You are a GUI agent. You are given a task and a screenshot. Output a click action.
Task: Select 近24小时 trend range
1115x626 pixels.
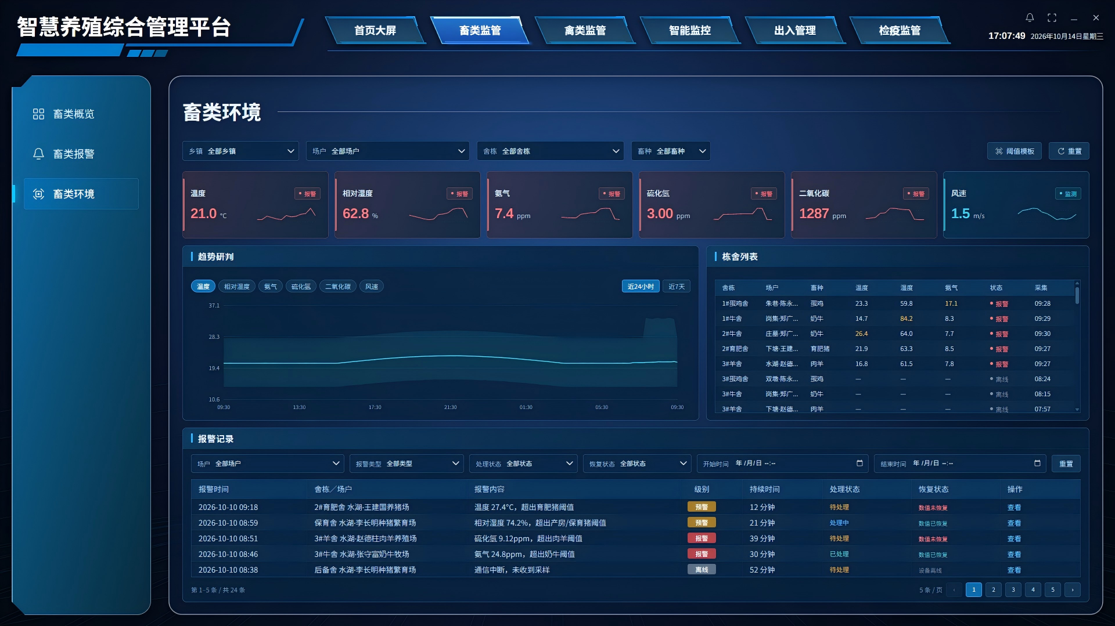click(641, 287)
